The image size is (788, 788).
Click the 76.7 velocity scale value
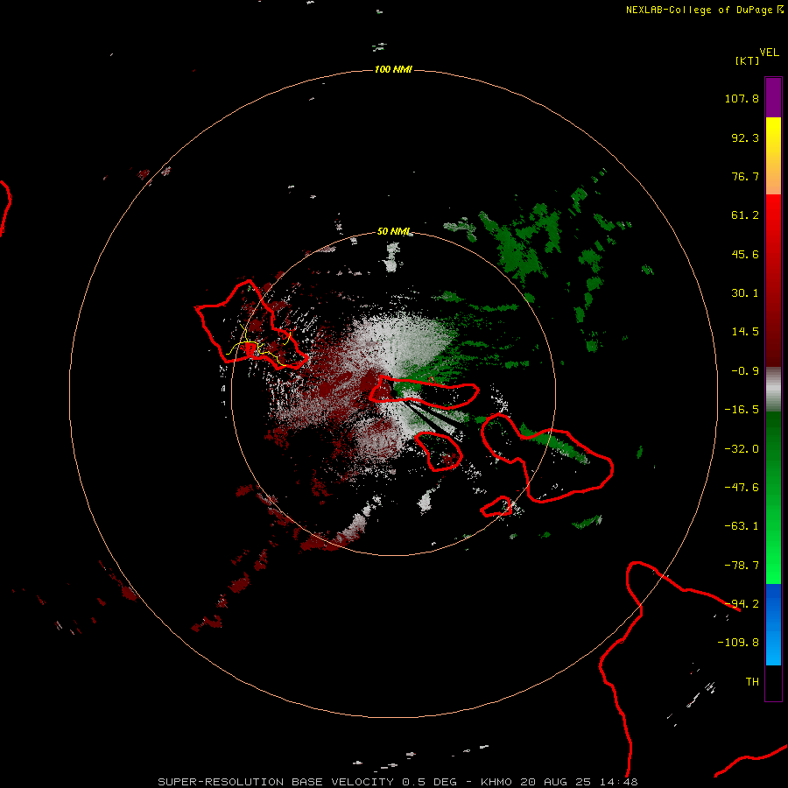(745, 176)
